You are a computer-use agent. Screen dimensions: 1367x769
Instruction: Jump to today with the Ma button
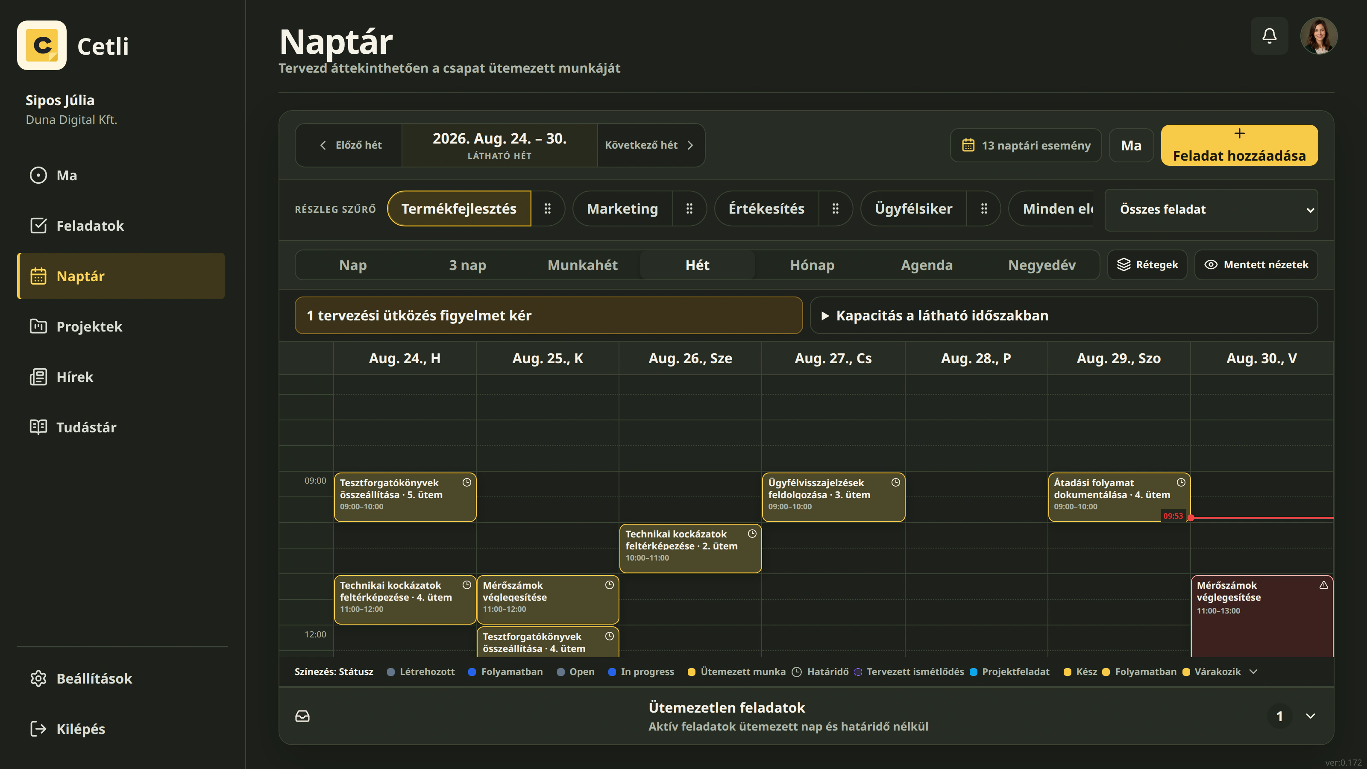[1131, 145]
